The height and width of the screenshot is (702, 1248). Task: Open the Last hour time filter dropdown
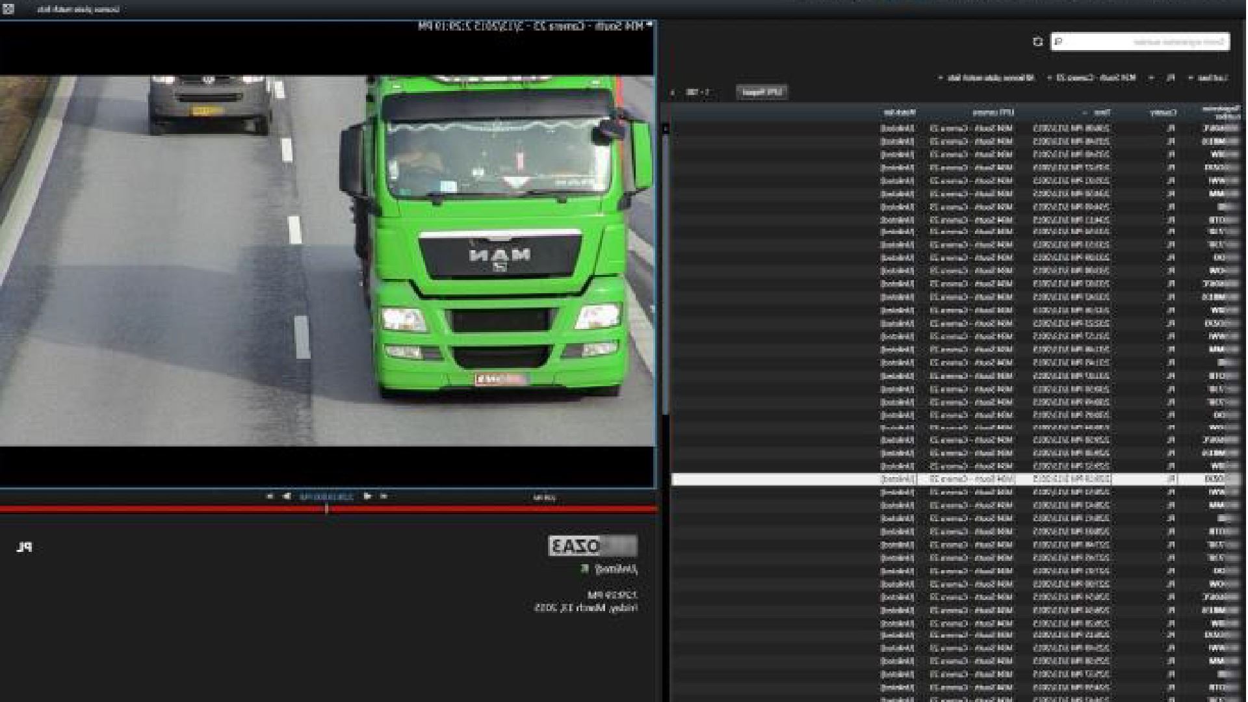click(1208, 77)
